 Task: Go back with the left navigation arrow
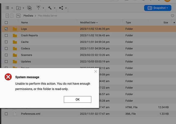(x=7, y=16)
